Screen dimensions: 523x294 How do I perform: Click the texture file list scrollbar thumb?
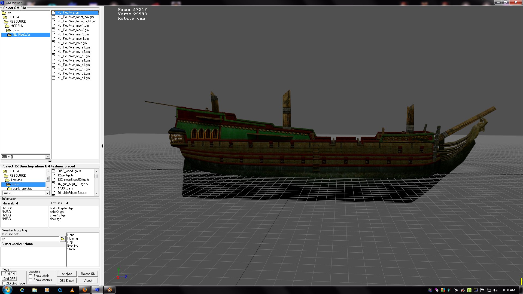[96, 176]
